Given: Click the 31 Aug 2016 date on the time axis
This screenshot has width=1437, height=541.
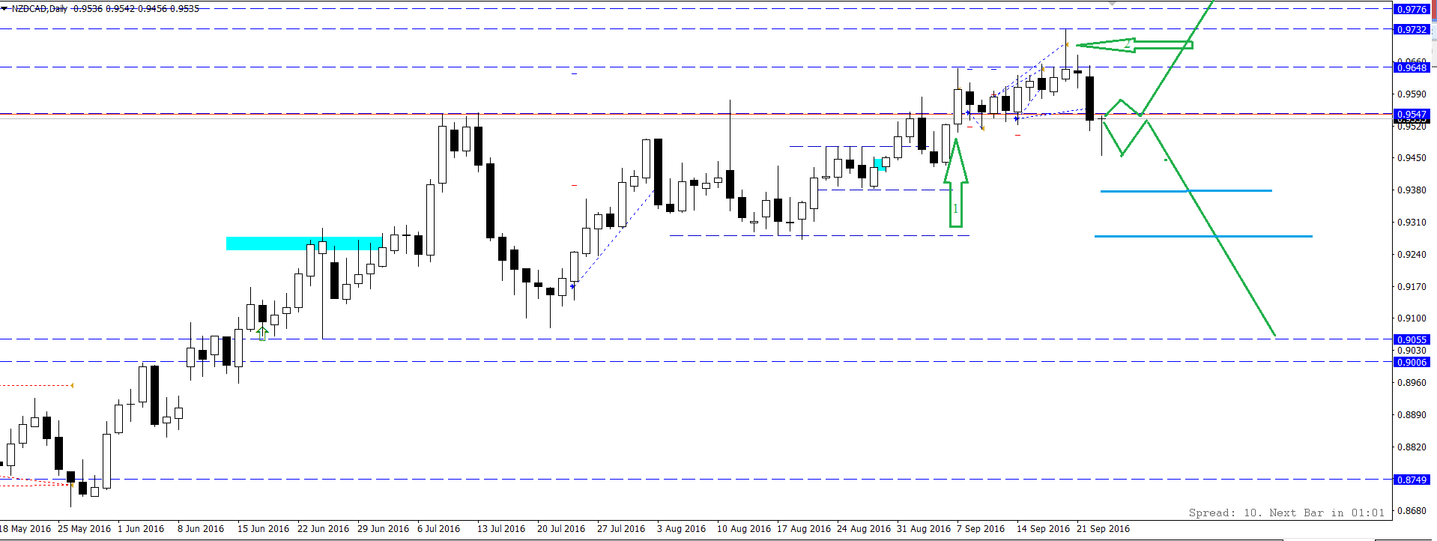Looking at the screenshot, I should [923, 529].
